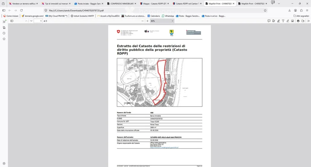Open bookmarks sidebar star icon
The image size is (311, 167).
(4, 39)
